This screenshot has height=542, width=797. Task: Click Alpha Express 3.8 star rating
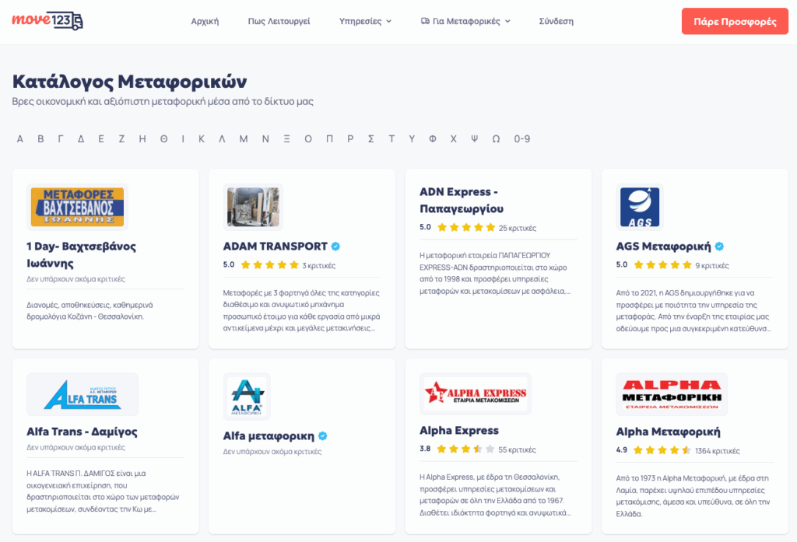(465, 449)
